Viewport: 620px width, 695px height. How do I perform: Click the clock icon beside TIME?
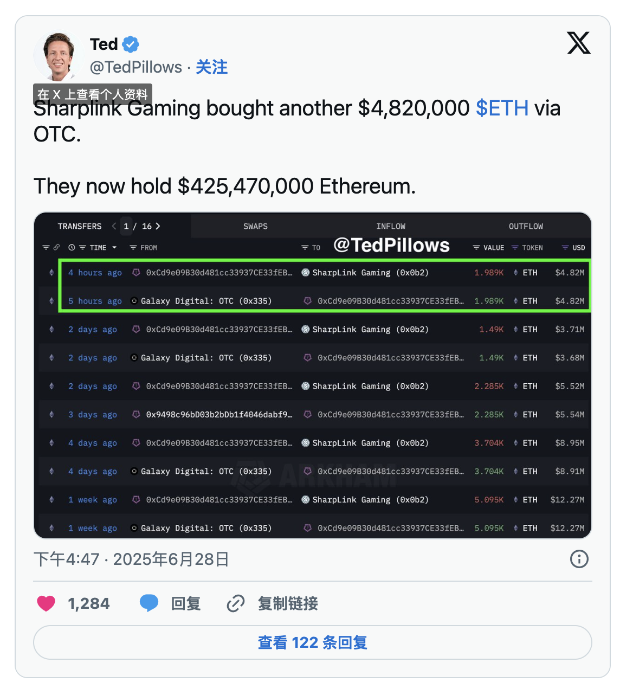72,248
